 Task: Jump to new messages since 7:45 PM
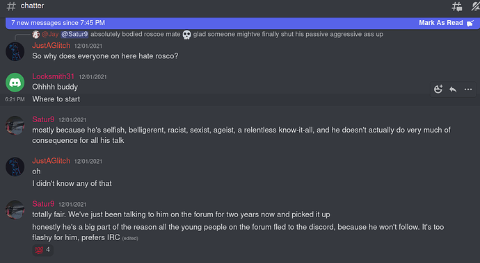pyautogui.click(x=58, y=23)
